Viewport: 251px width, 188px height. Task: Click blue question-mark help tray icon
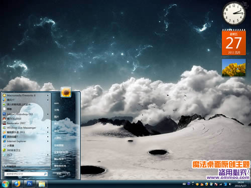tap(189, 183)
